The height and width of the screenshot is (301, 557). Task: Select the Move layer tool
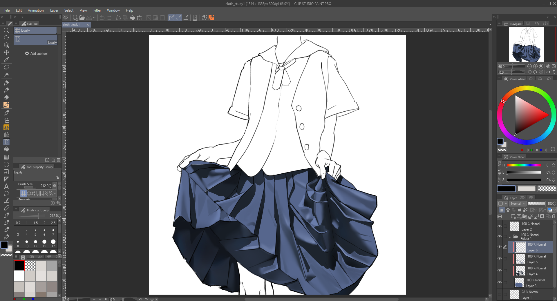pos(6,52)
